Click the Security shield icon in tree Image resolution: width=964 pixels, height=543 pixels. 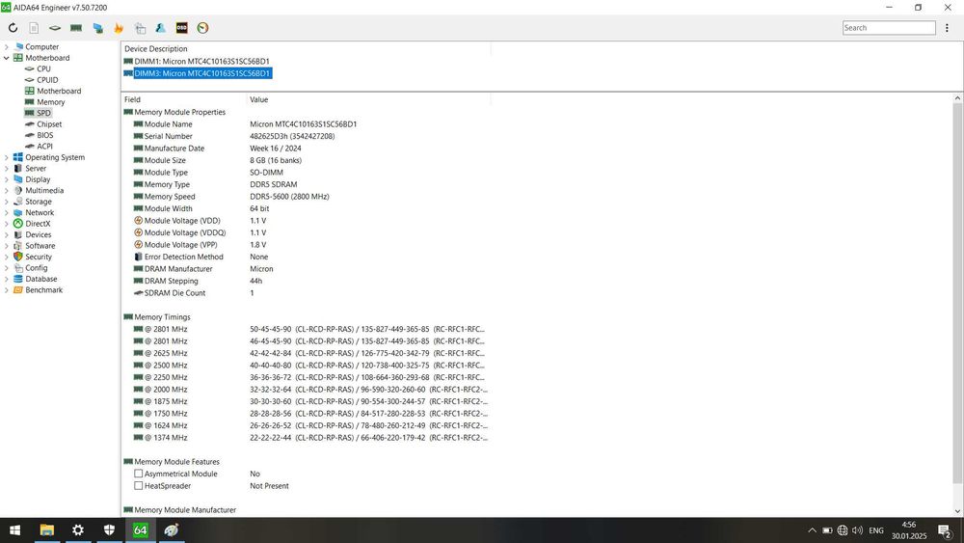pyautogui.click(x=17, y=258)
